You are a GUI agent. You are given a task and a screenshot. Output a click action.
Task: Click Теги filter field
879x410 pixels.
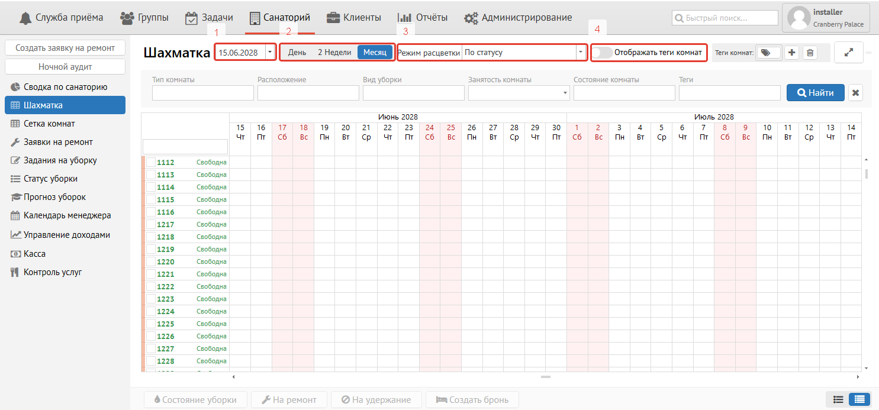tap(730, 93)
